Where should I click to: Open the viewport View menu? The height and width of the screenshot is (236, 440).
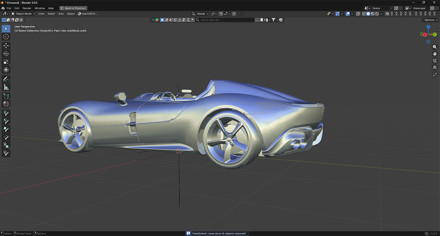[x=41, y=14]
